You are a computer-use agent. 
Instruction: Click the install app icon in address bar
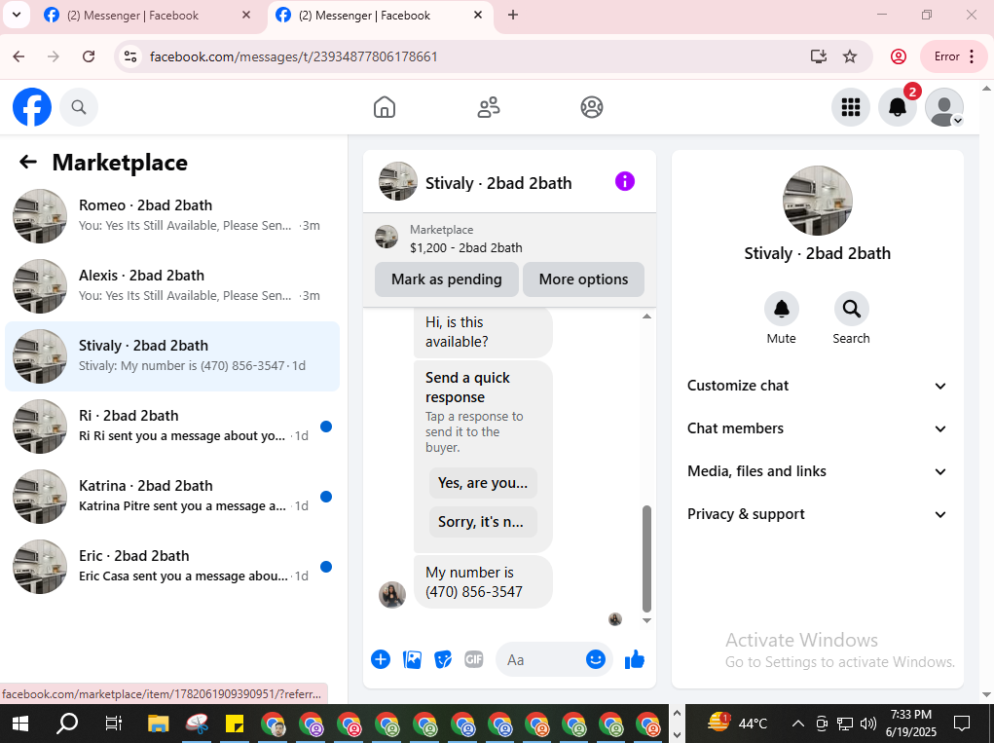coord(819,56)
